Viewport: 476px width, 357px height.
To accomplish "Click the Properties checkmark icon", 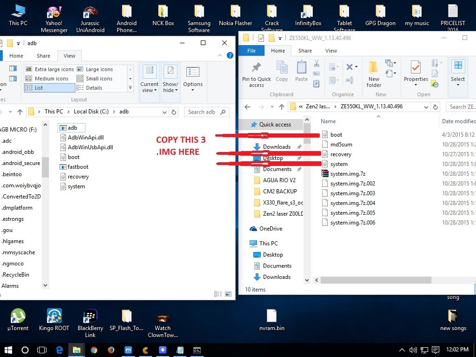I will click(x=416, y=68).
